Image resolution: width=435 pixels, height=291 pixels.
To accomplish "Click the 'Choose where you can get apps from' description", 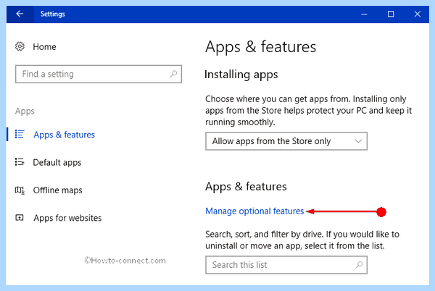I will click(x=309, y=111).
